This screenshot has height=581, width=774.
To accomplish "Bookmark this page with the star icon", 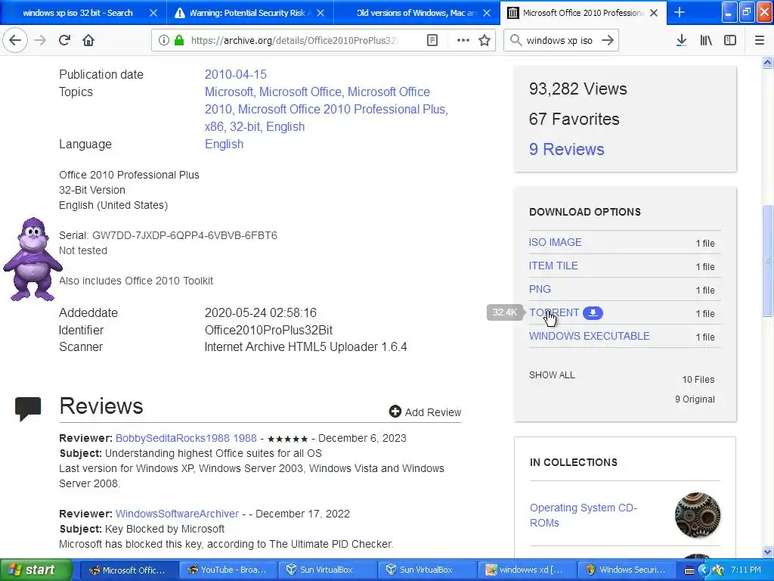I will [x=485, y=40].
